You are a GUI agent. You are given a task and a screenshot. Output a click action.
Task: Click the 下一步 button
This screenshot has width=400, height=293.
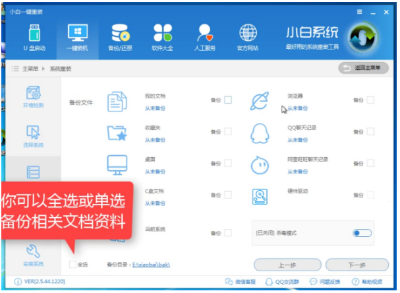coord(357,265)
